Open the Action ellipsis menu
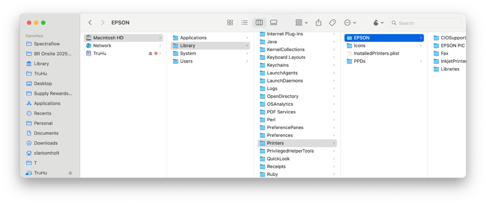 (350, 23)
